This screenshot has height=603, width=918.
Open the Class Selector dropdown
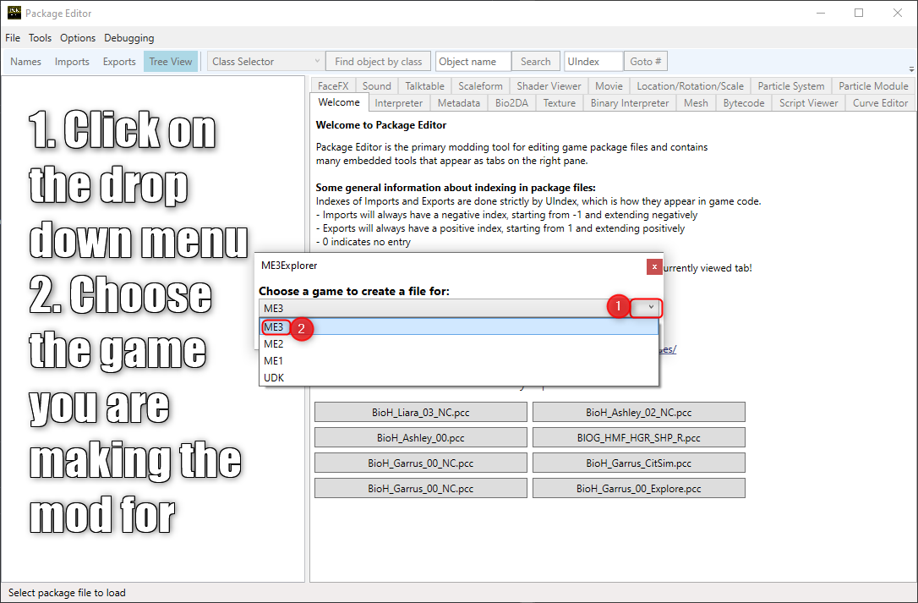pos(265,62)
